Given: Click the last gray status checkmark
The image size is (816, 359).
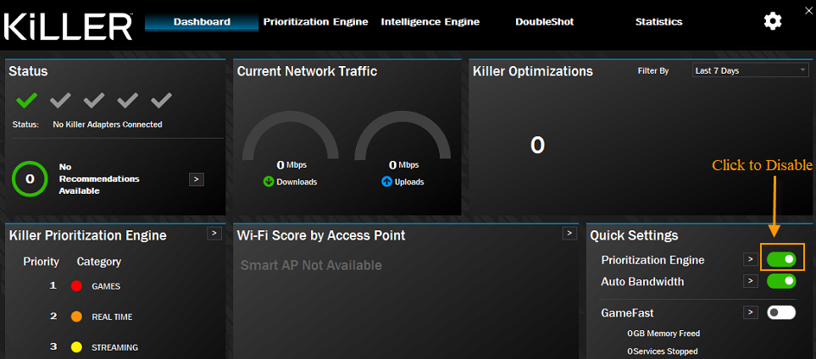Looking at the screenshot, I should click(x=161, y=101).
